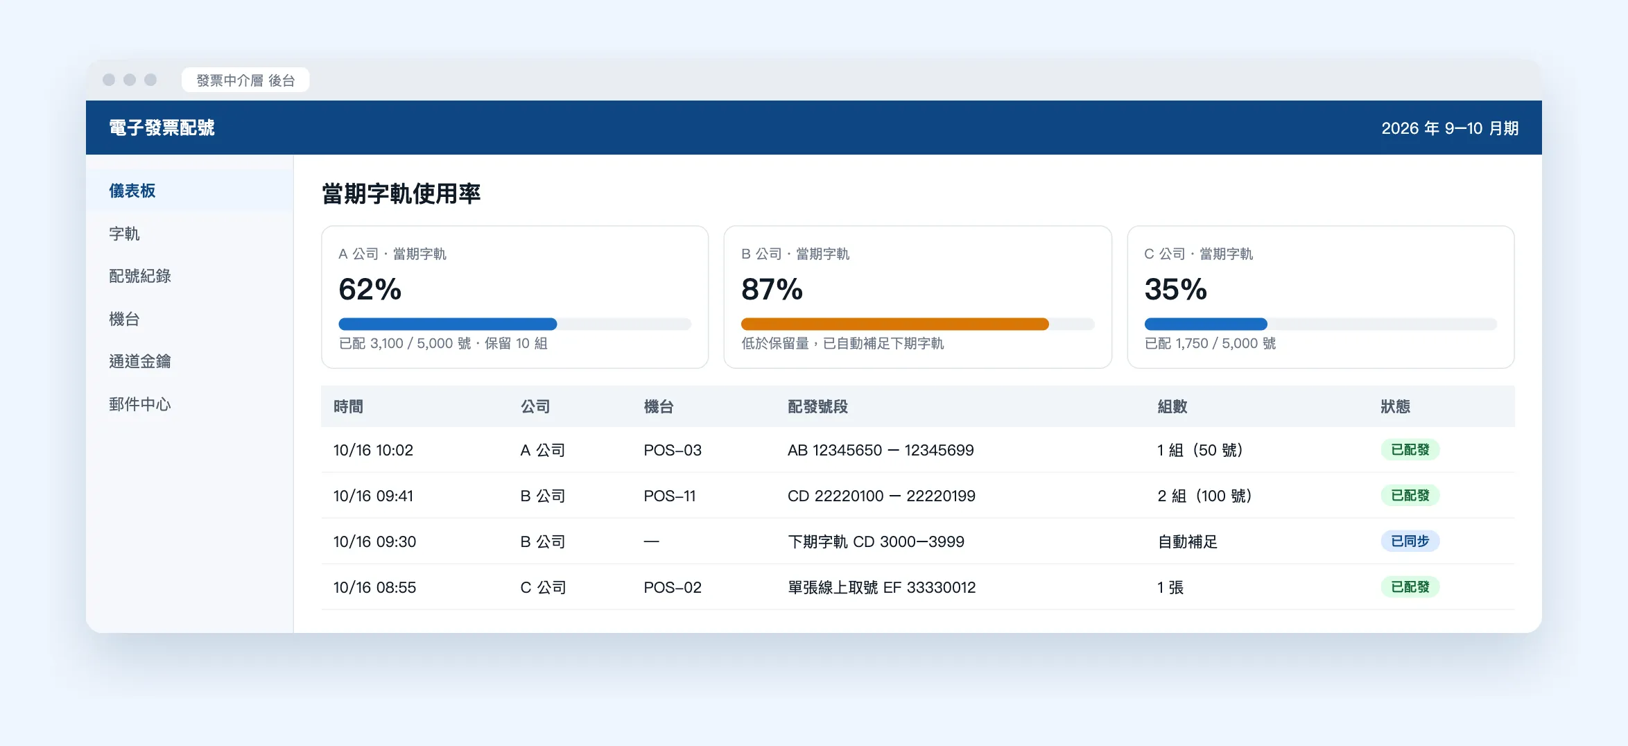The height and width of the screenshot is (746, 1628).
Task: Click the 機台 column header in table
Action: (x=659, y=406)
